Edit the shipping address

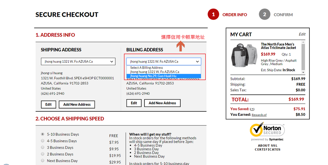tap(49, 104)
